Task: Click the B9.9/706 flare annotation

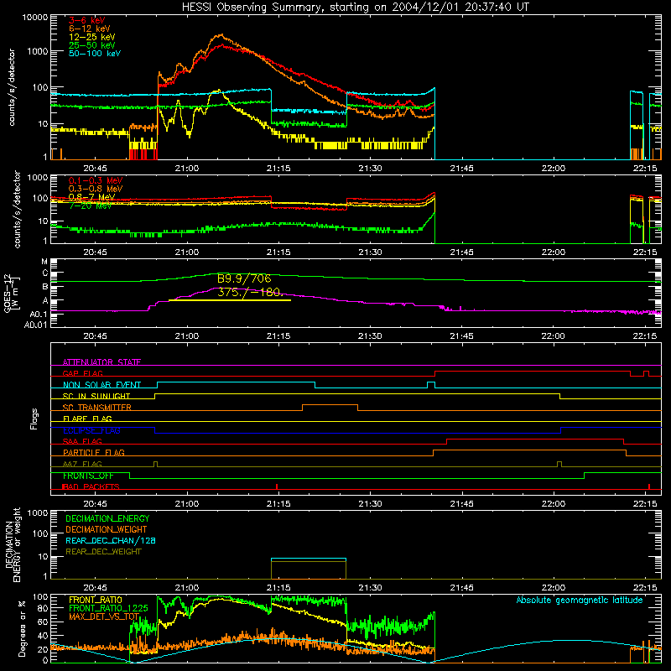Action: 244,279
